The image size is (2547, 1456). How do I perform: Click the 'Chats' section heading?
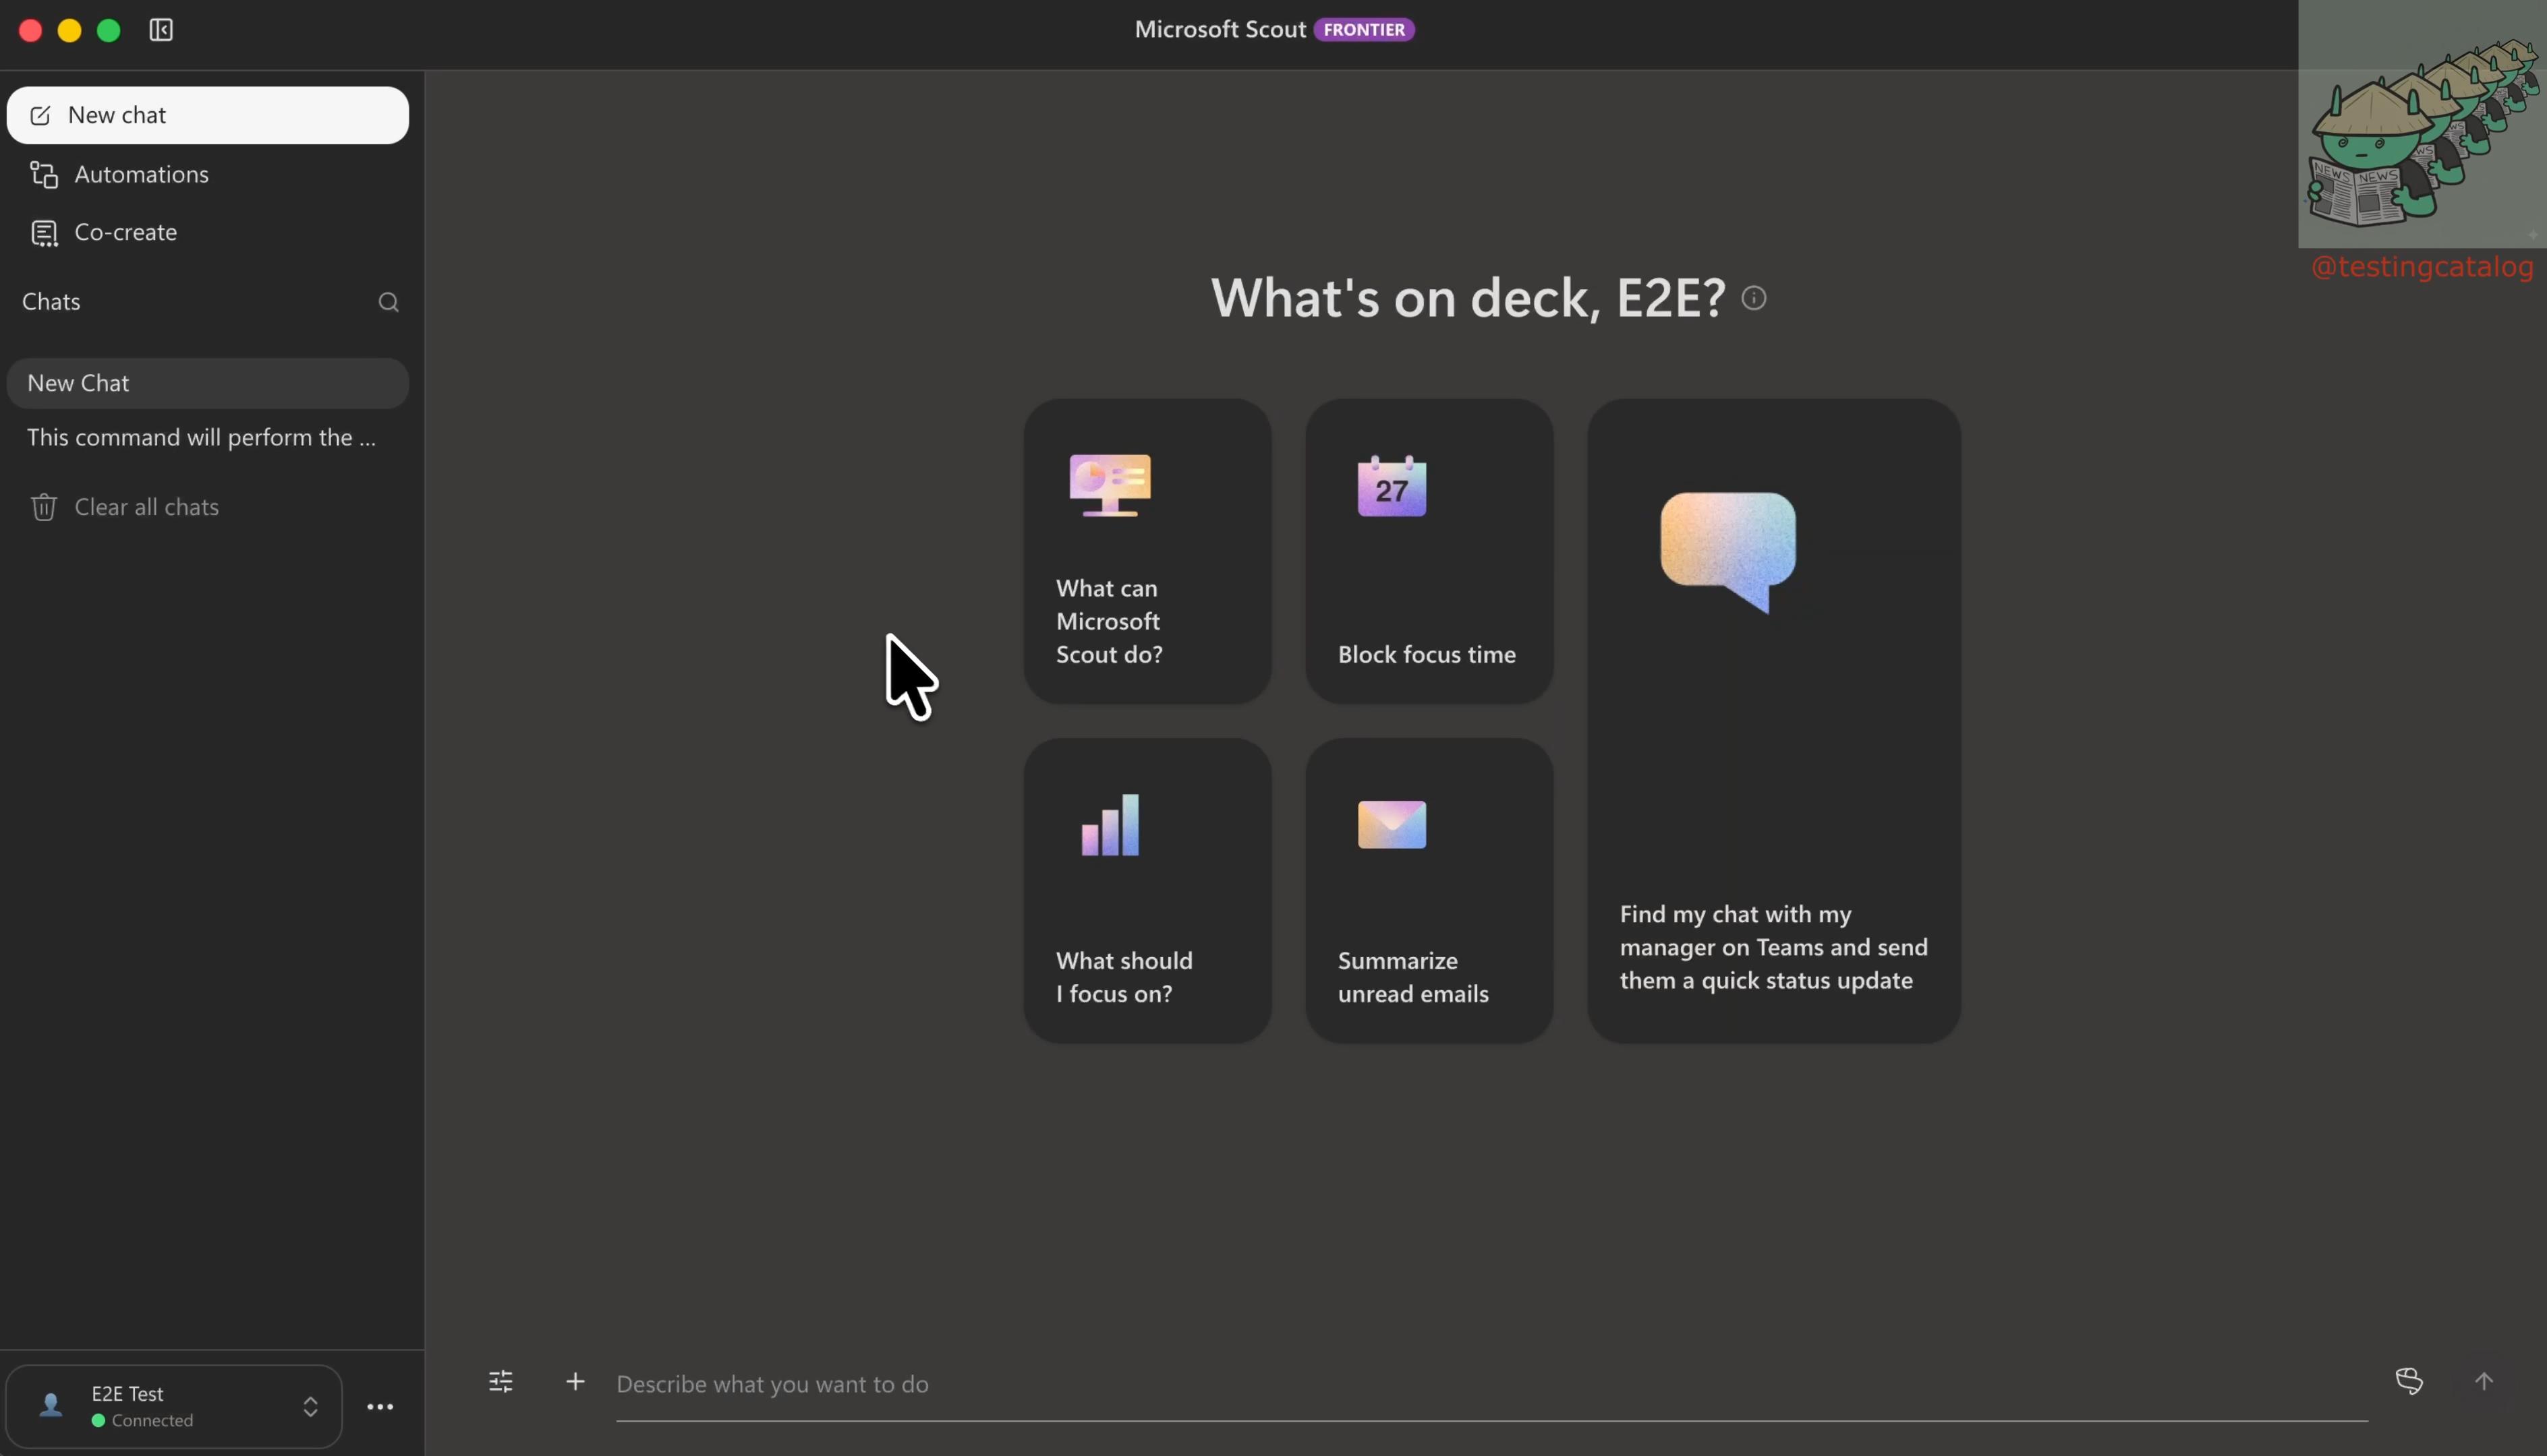[x=51, y=302]
